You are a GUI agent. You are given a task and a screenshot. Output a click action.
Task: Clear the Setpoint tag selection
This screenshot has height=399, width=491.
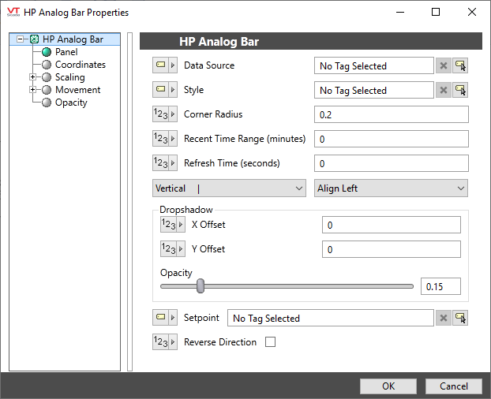point(444,318)
